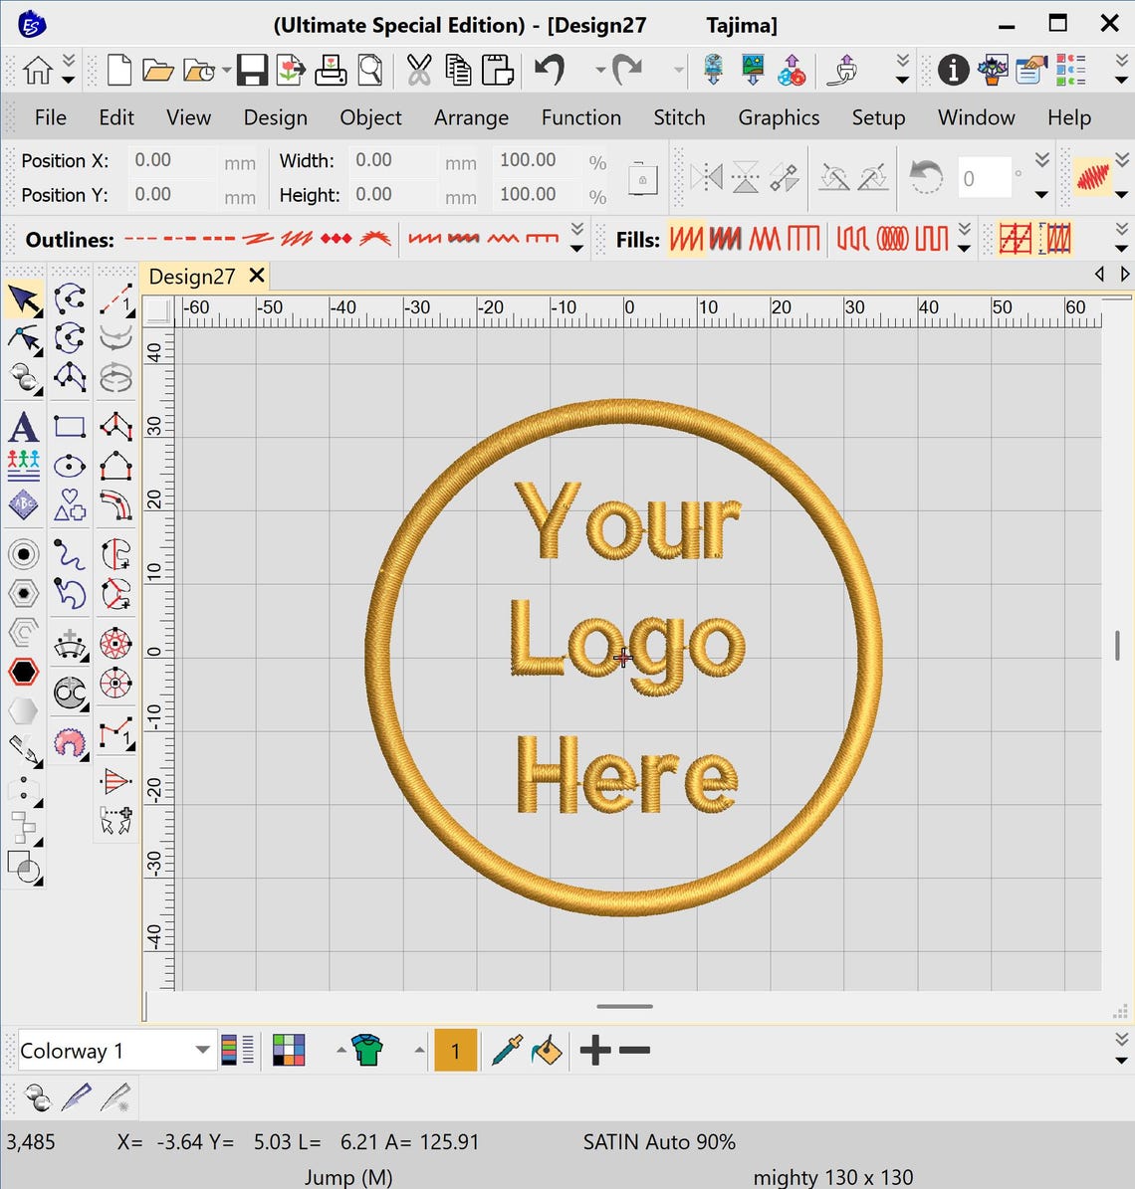Undo the last action
The height and width of the screenshot is (1189, 1135).
(550, 70)
